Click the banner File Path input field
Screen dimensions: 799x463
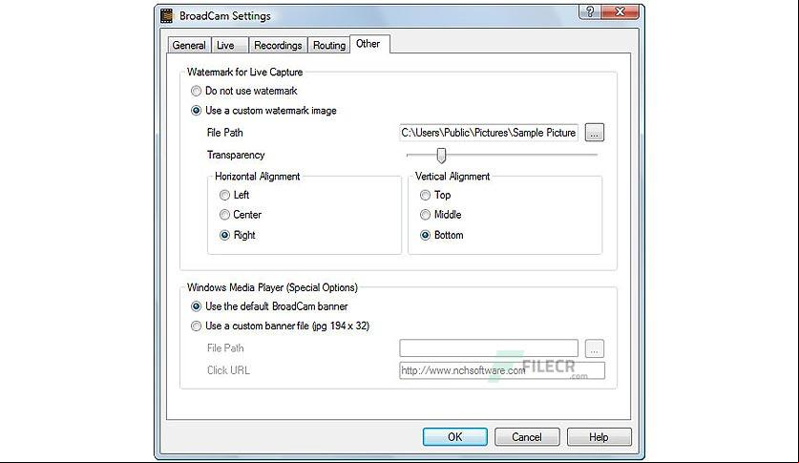tap(489, 348)
